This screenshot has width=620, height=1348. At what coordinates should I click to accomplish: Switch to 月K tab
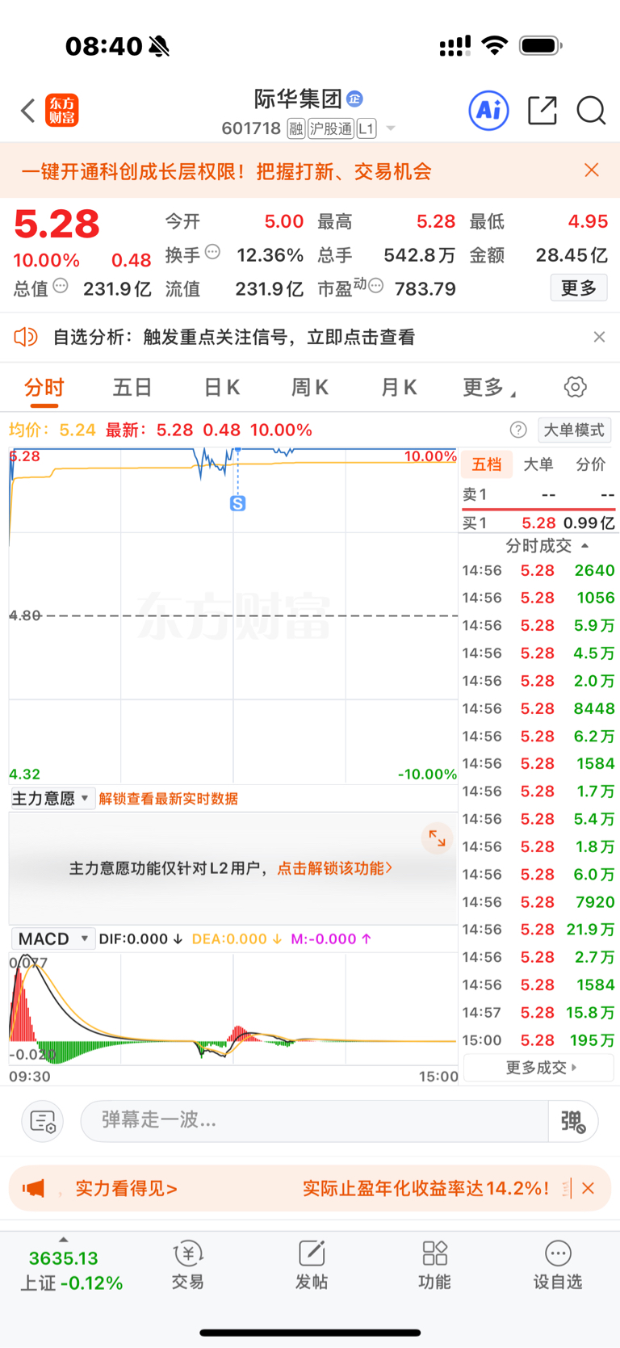pos(399,388)
